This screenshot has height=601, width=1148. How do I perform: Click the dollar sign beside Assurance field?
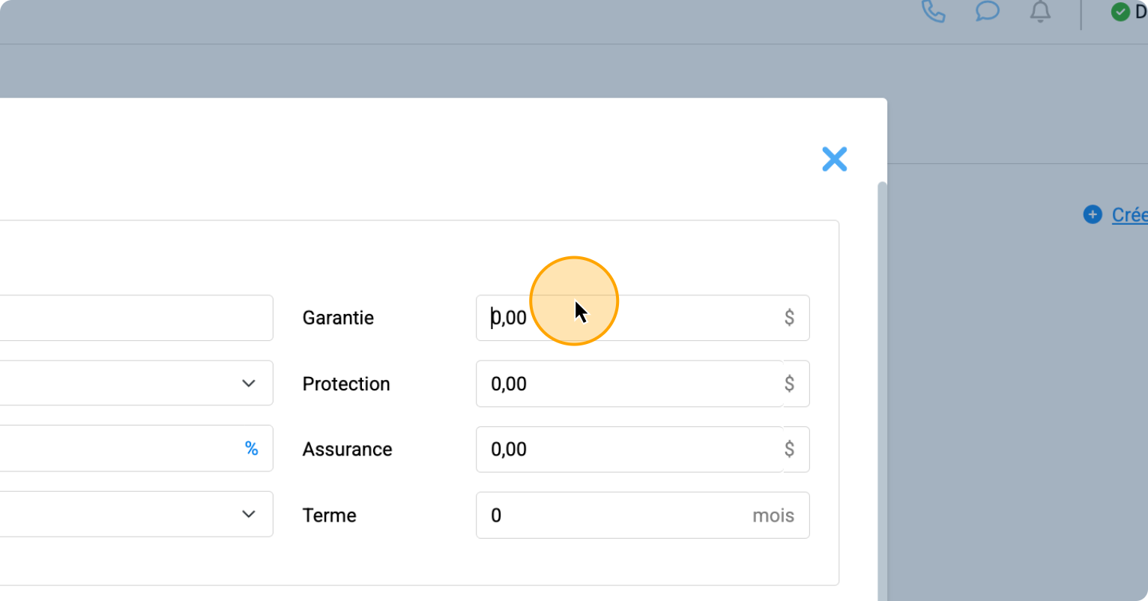point(790,450)
